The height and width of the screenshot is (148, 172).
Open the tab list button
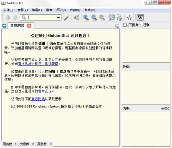117,25
